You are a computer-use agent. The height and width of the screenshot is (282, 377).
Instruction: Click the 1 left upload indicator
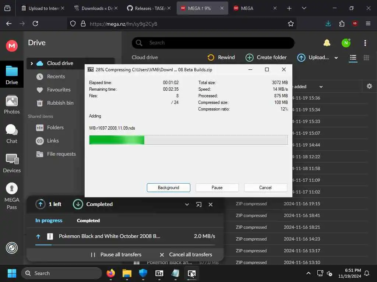click(x=48, y=204)
